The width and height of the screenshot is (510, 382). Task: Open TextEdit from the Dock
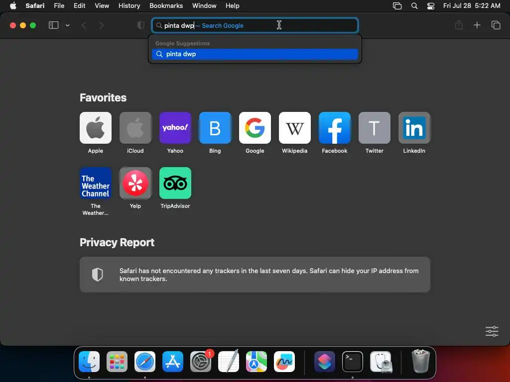(229, 362)
